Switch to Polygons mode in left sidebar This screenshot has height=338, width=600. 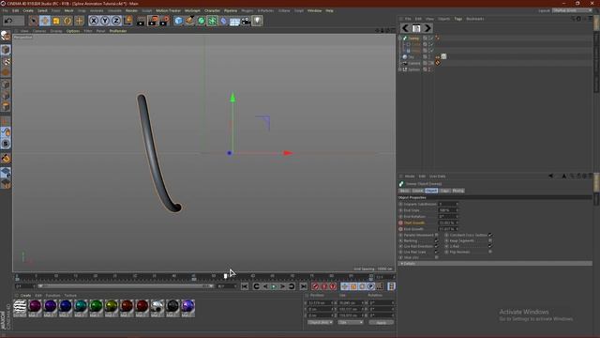click(x=6, y=106)
